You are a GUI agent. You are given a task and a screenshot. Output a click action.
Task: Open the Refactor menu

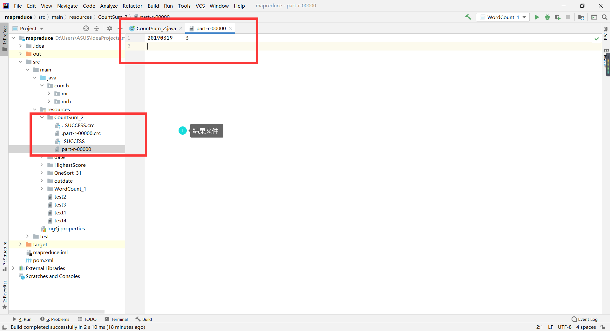tap(132, 6)
